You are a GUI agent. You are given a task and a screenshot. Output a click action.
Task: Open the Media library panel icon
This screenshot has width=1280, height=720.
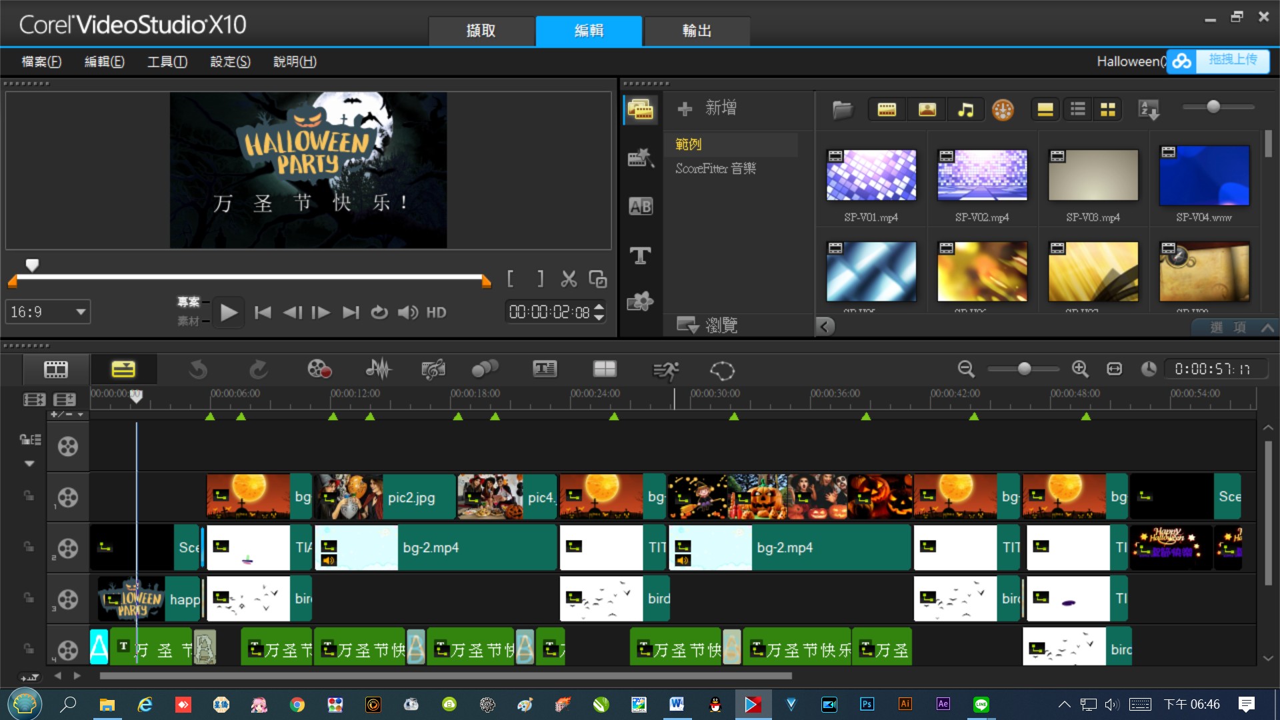pos(641,109)
